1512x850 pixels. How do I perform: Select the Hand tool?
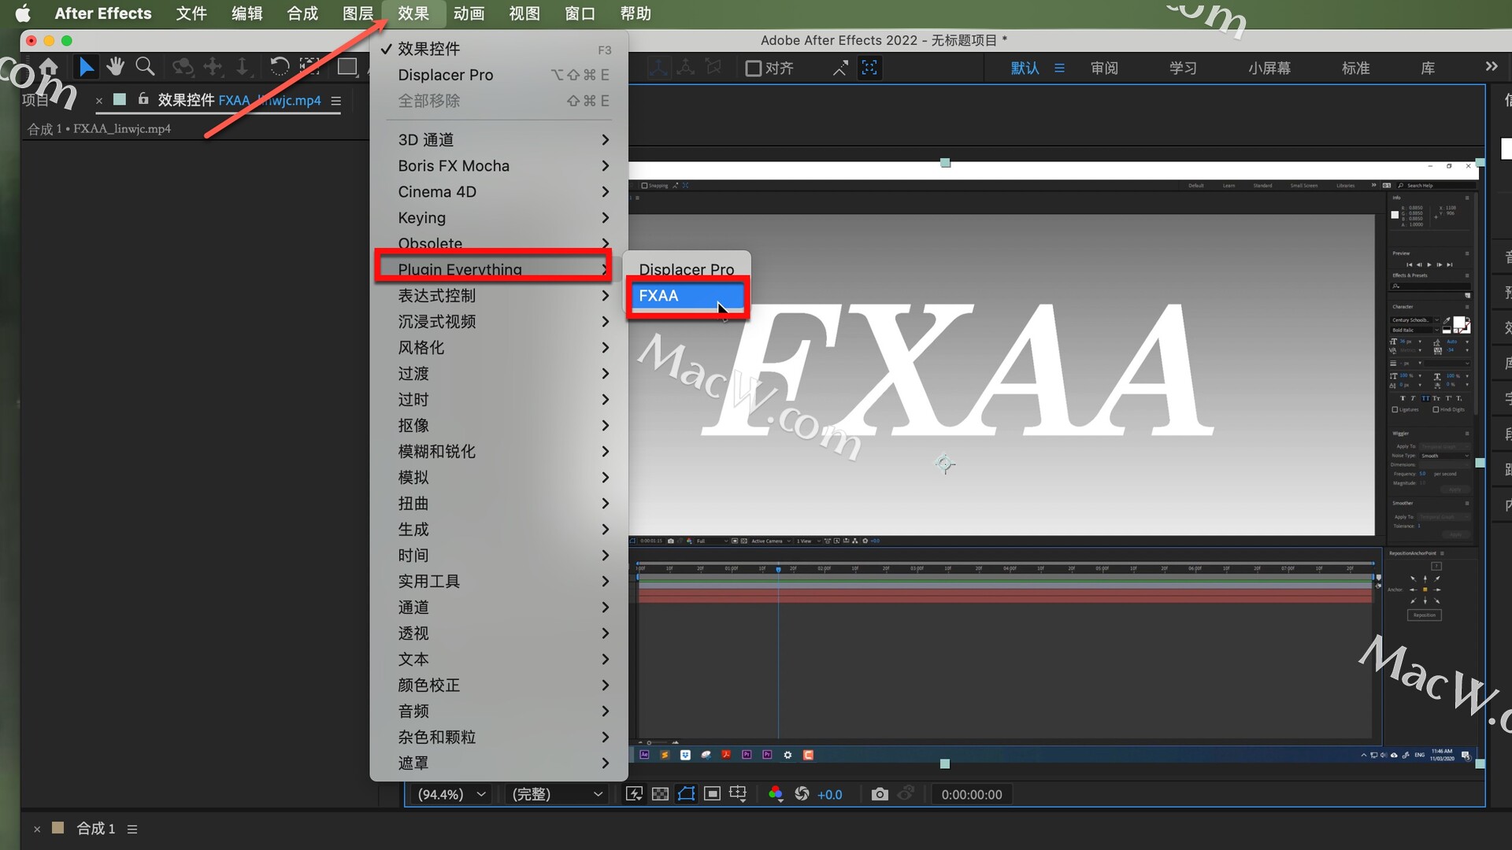(x=116, y=67)
